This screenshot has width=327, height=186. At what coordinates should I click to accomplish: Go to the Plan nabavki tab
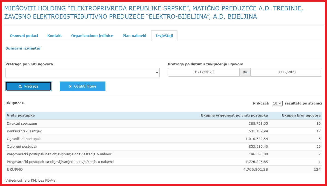point(134,36)
